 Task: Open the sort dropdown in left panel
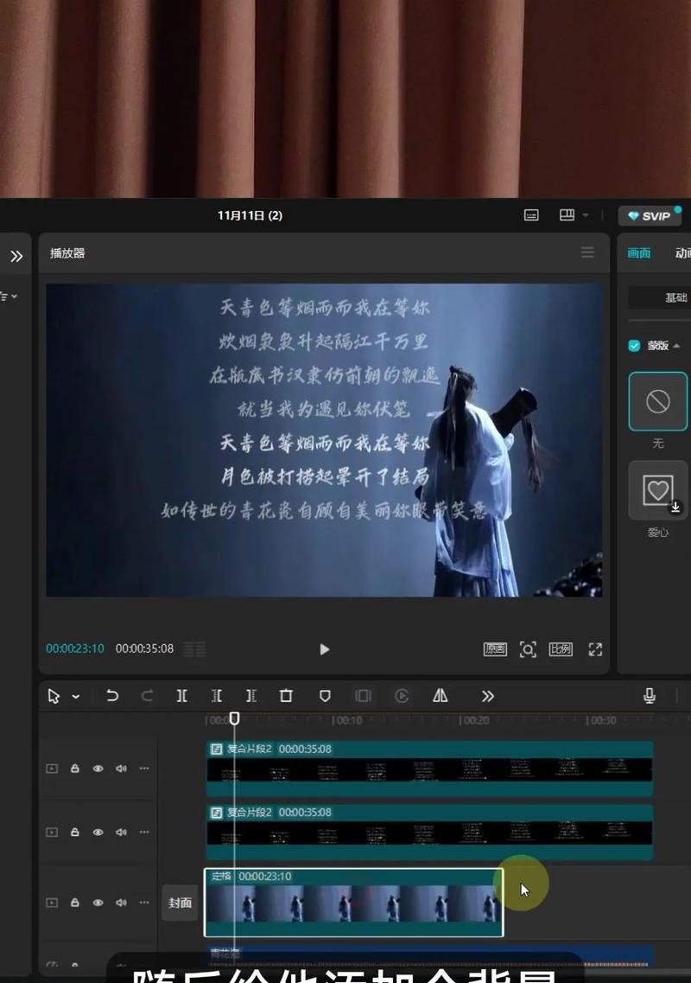(9, 296)
